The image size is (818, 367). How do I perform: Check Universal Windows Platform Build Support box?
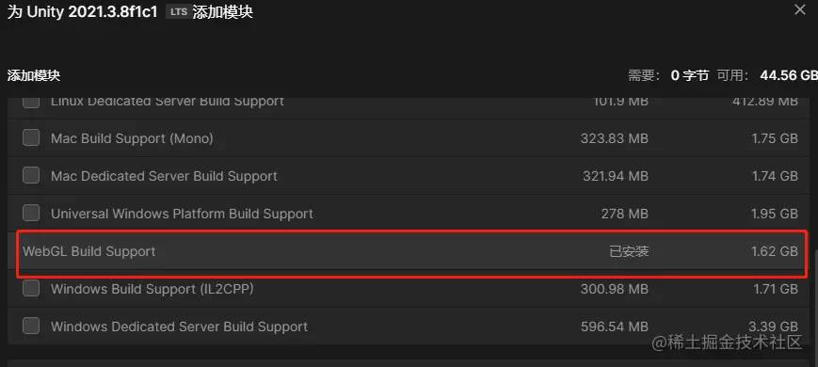click(x=31, y=214)
